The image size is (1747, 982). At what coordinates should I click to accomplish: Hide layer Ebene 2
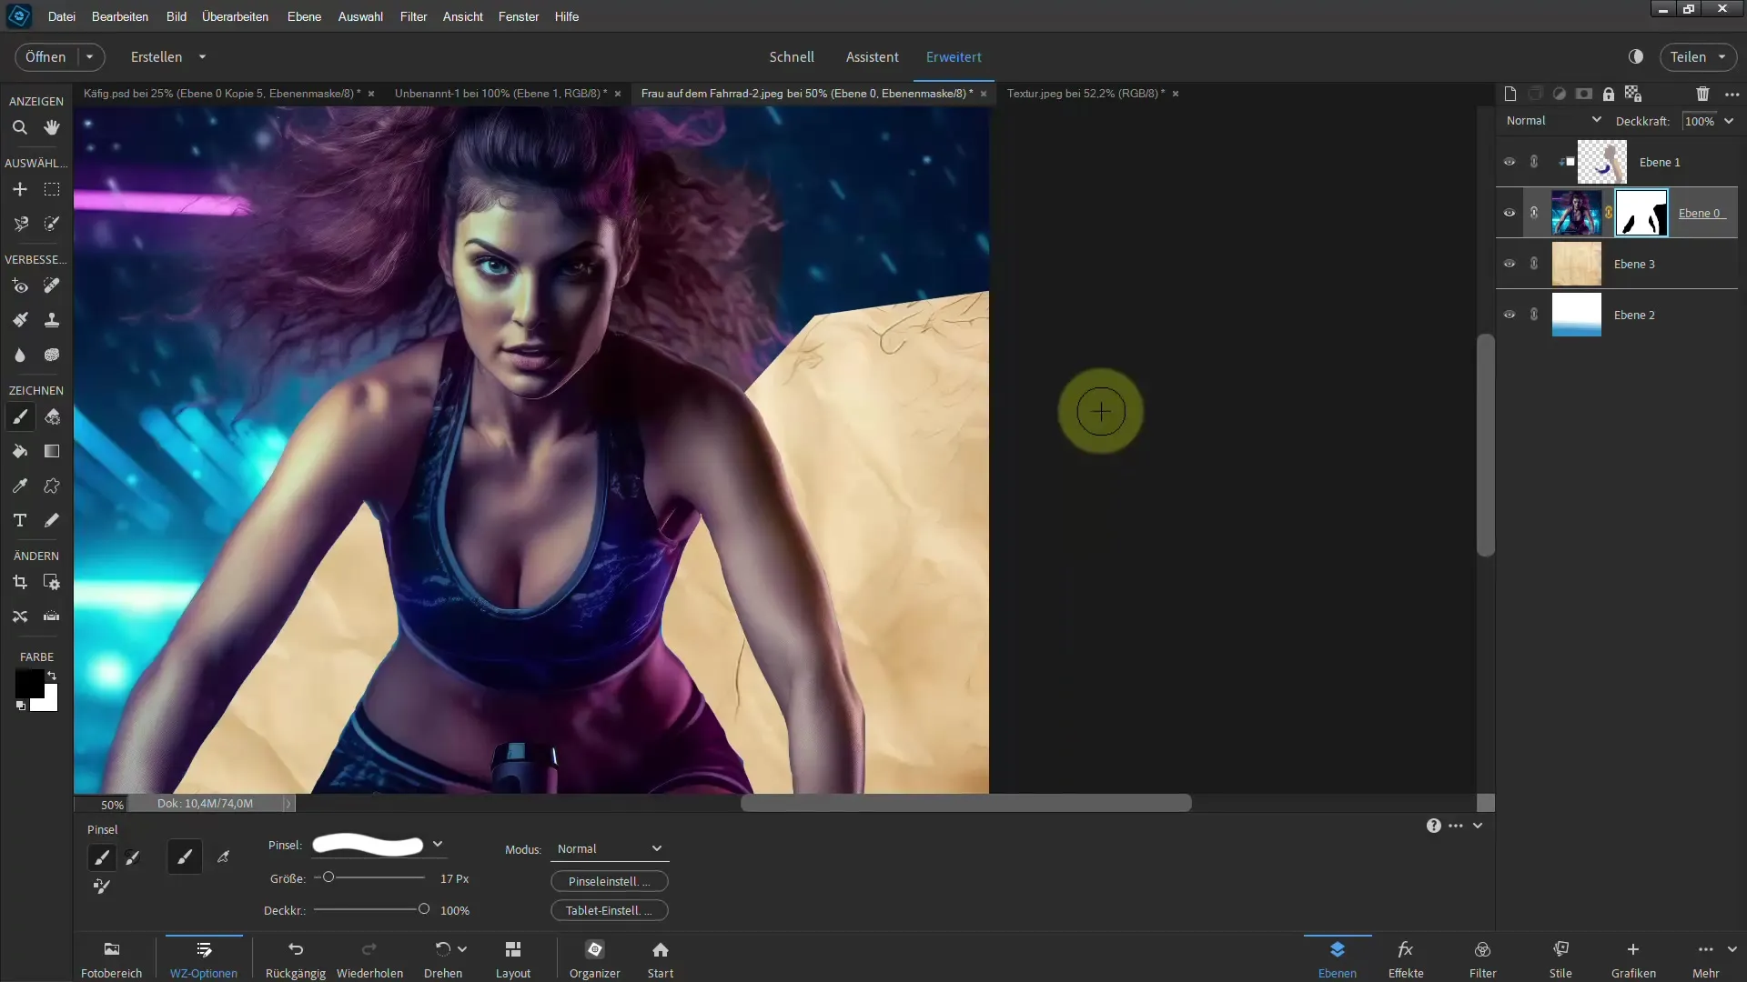coord(1510,315)
